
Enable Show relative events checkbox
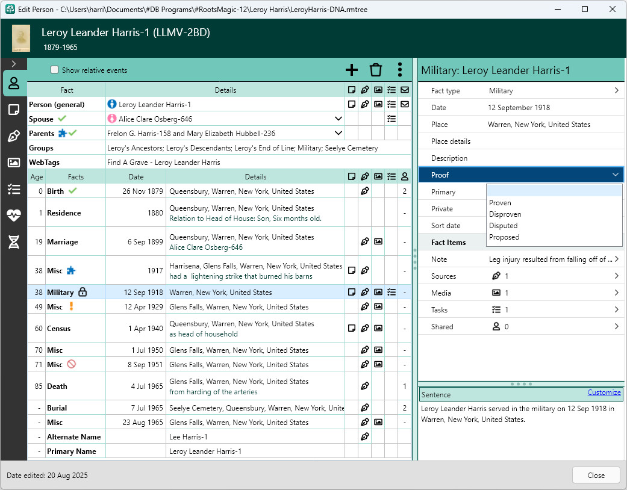[x=54, y=70]
